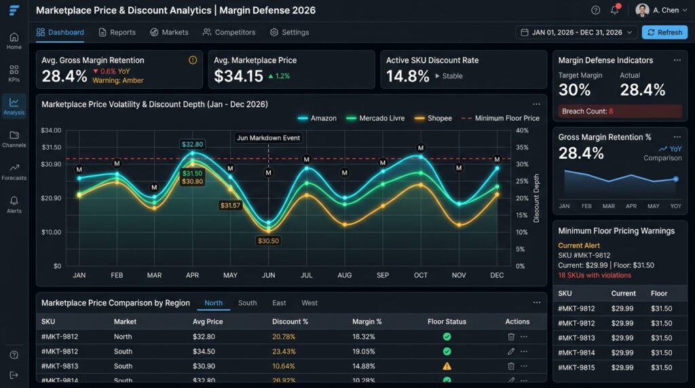Open more actions for the #MKT-9812 South row
This screenshot has width=695, height=388.
coord(524,351)
